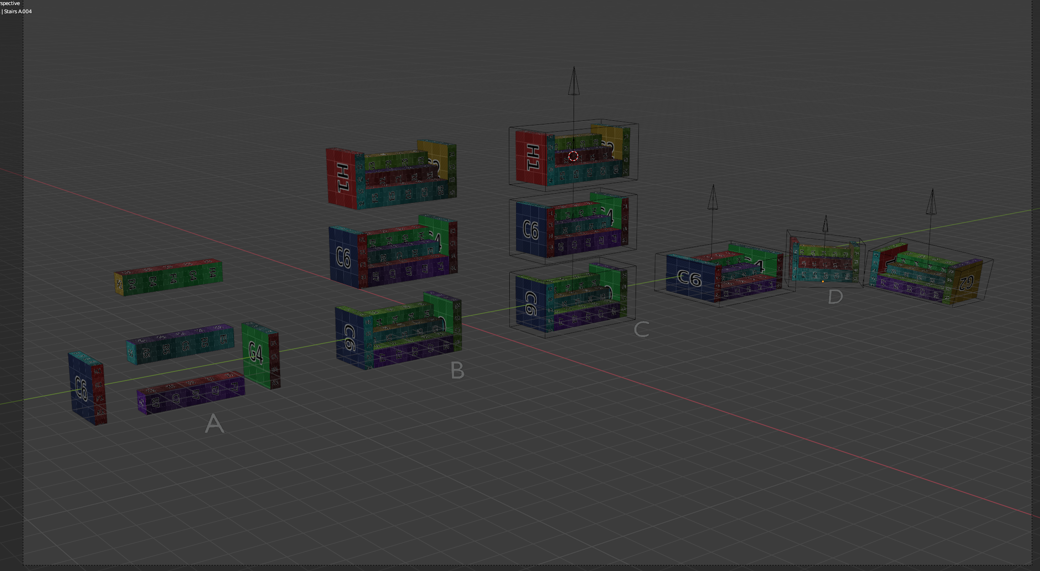The width and height of the screenshot is (1040, 571).
Task: Click the yellow G2 face of right stairs
Action: [966, 282]
